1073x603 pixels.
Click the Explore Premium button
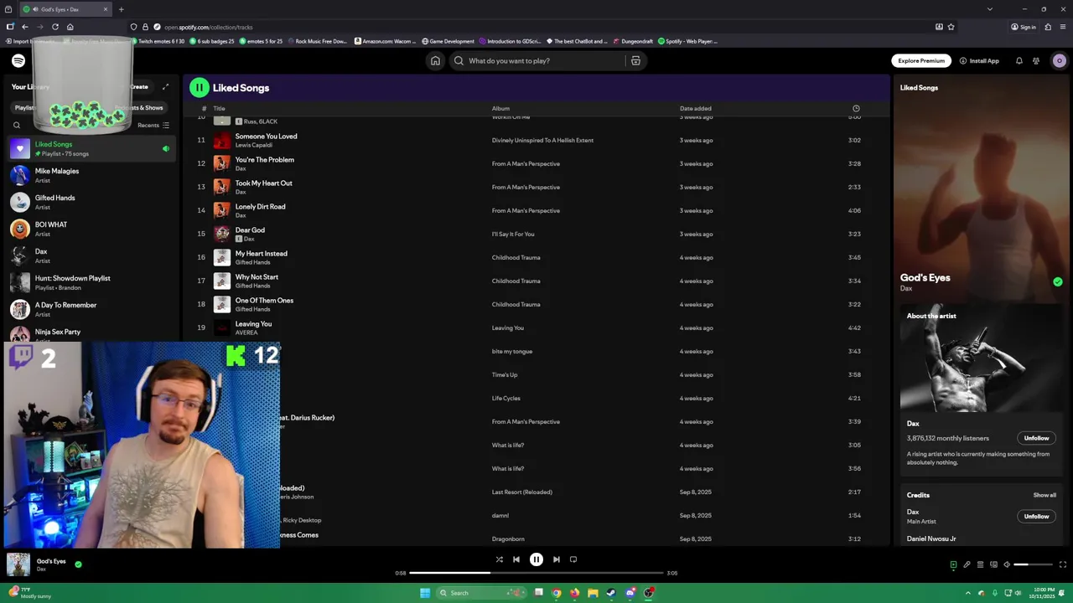[x=920, y=60]
